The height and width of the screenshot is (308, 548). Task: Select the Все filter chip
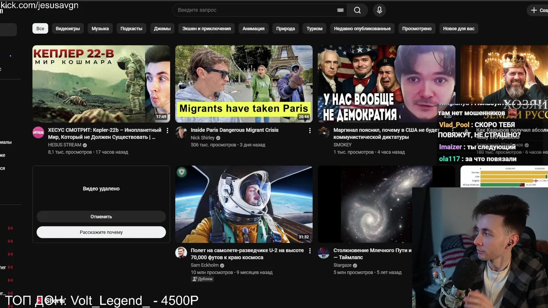coord(40,29)
